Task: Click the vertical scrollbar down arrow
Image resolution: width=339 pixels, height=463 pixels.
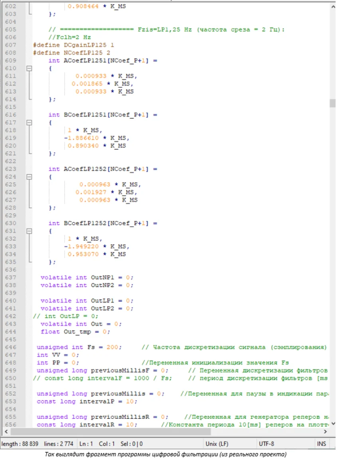Action: tap(332, 424)
